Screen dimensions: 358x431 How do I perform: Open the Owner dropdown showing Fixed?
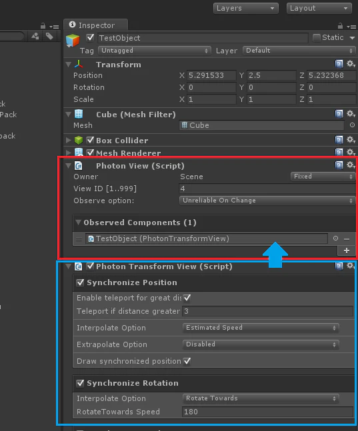click(x=323, y=177)
